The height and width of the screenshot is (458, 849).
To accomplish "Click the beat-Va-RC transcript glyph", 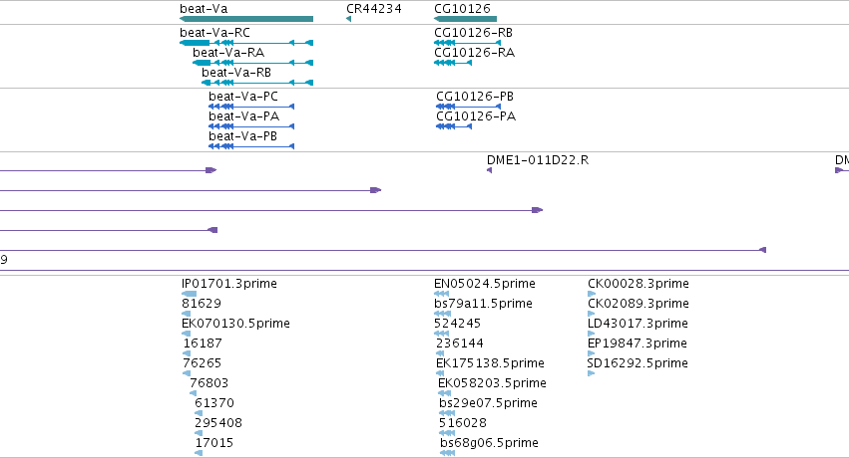I will [246, 43].
